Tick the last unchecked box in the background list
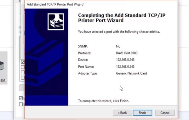The width and height of the screenshot is (189, 120). pyautogui.click(x=23, y=77)
